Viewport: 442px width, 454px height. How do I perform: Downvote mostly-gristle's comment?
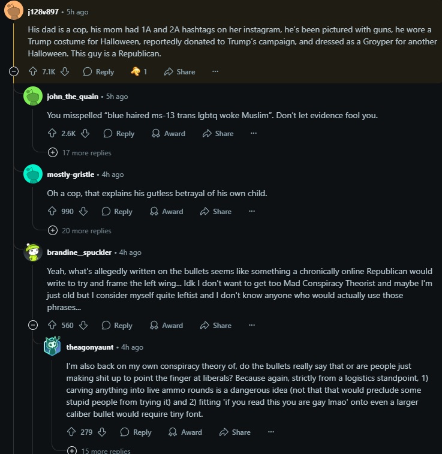(x=83, y=211)
